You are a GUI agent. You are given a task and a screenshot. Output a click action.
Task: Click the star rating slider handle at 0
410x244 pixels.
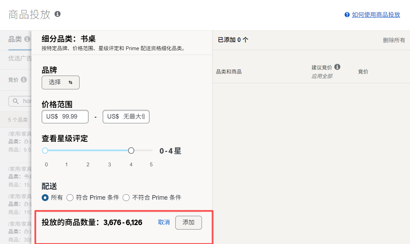pyautogui.click(x=45, y=151)
